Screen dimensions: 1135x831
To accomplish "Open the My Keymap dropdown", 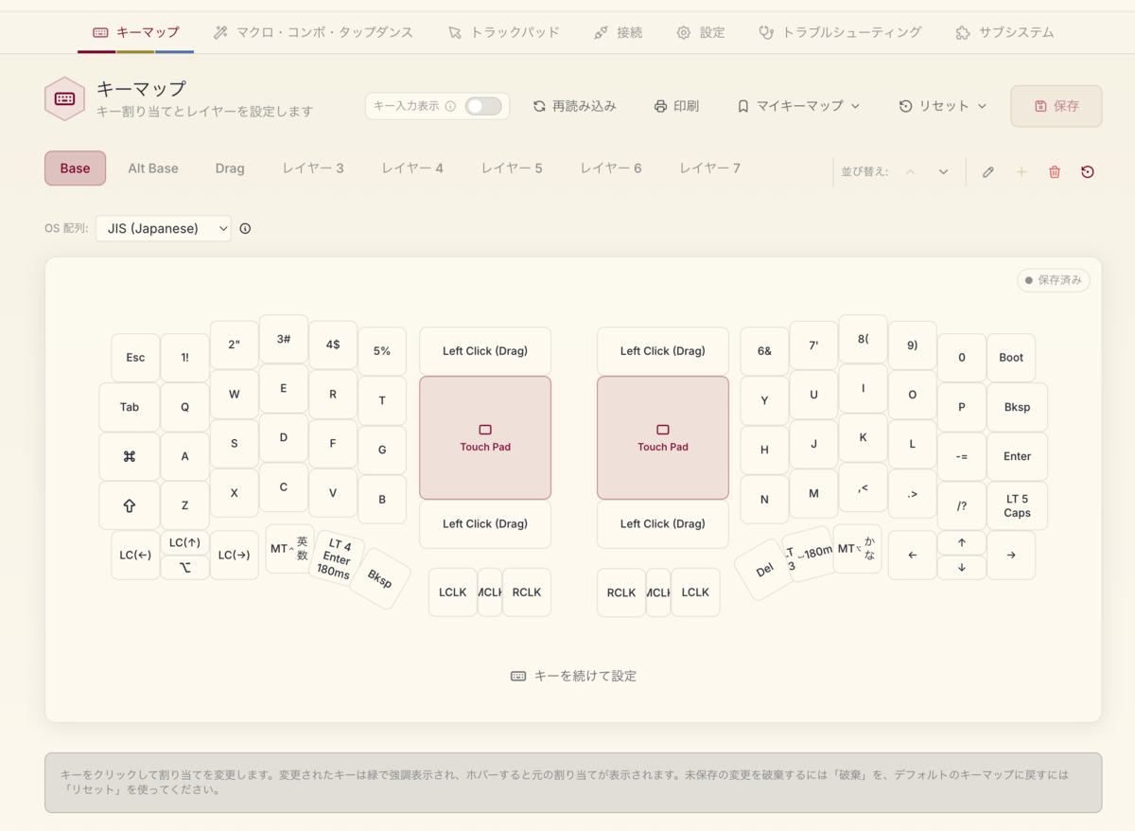I will (798, 106).
